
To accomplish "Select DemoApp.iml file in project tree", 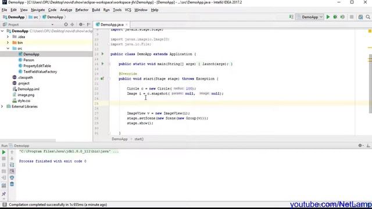I will tap(28, 89).
